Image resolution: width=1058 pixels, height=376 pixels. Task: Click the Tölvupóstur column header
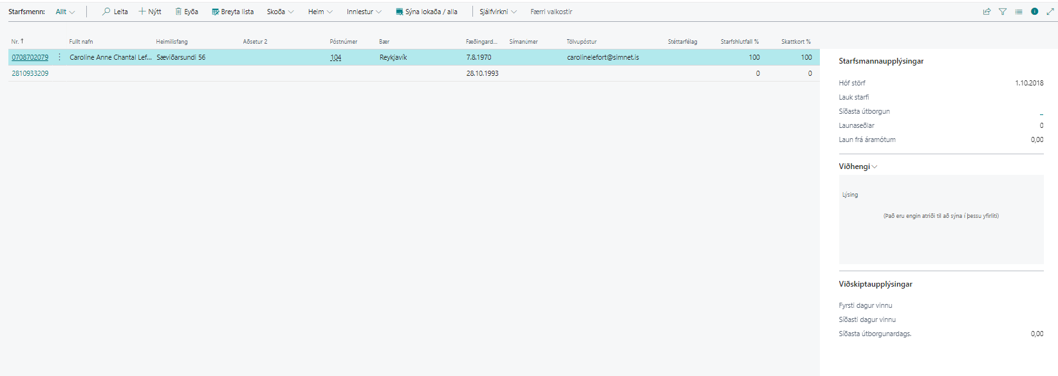pos(581,41)
